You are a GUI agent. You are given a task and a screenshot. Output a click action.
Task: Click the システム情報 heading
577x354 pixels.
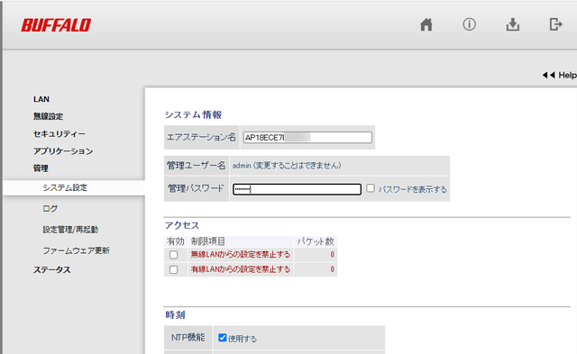coord(193,114)
